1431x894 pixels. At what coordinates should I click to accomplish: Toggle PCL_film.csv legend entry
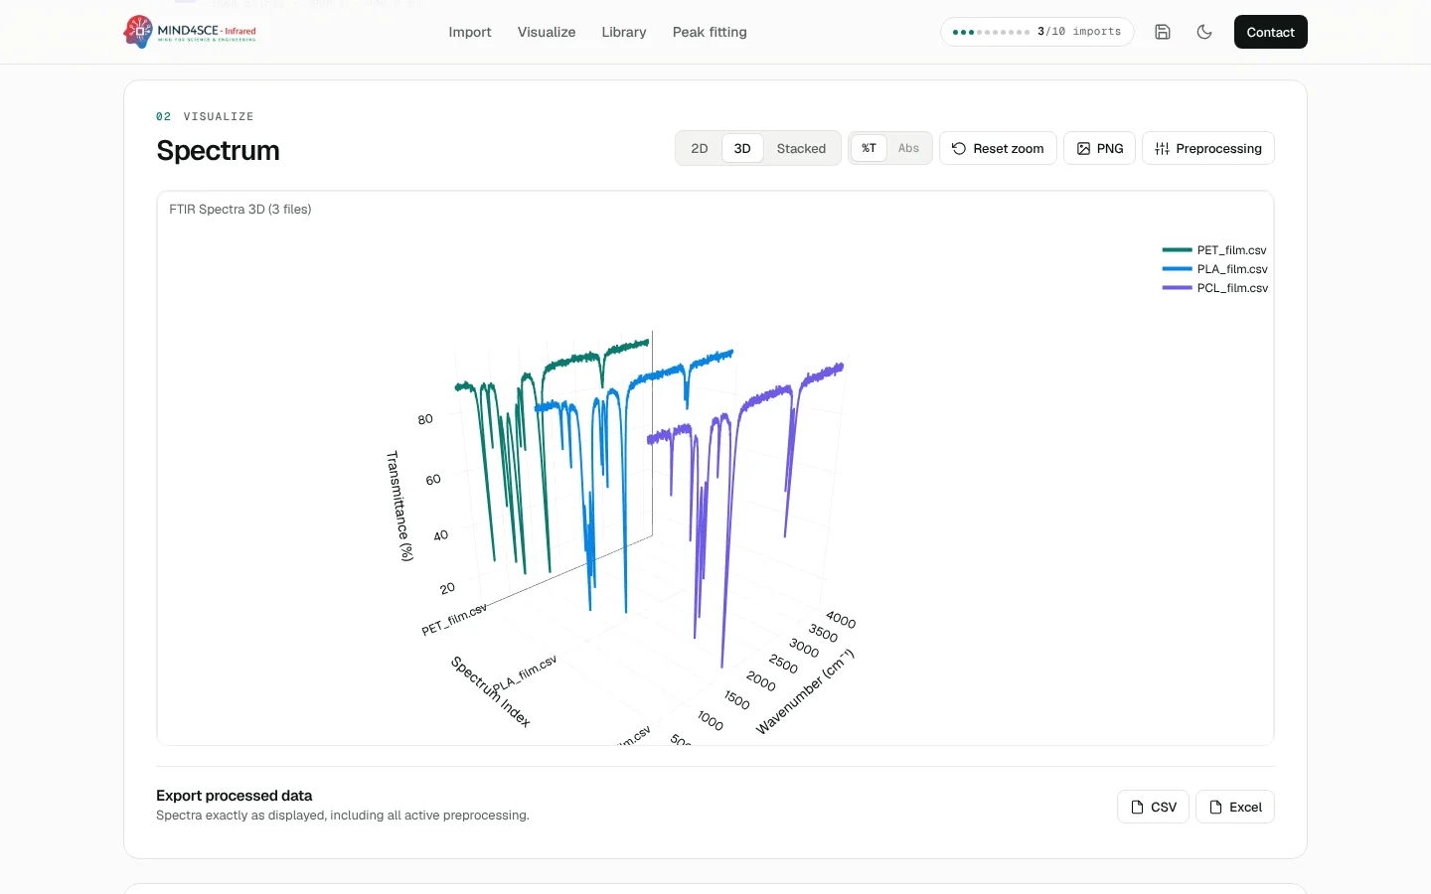coord(1232,288)
